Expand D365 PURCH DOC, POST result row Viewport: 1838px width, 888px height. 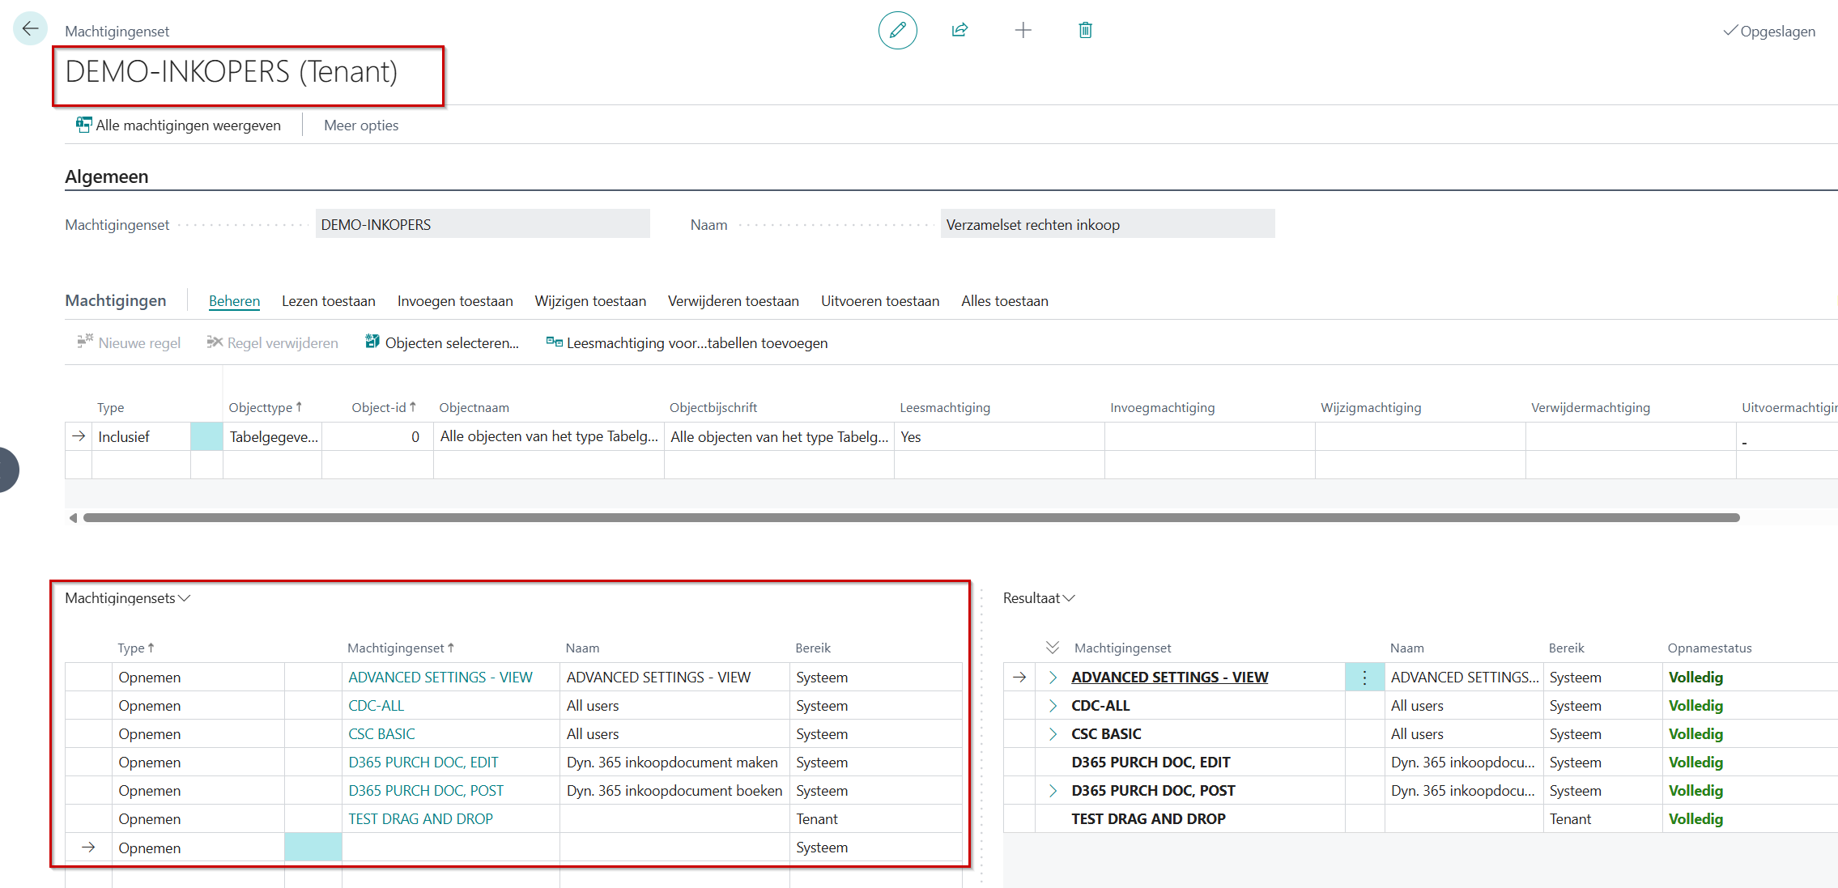coord(1053,791)
